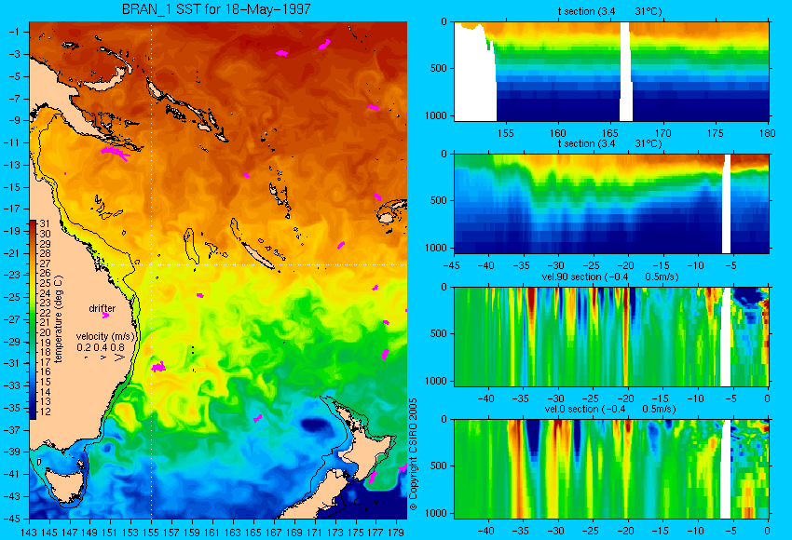Viewport: 792px width, 540px height.
Task: Click the "velocity (m/s)" legend label
Action: pos(105,336)
